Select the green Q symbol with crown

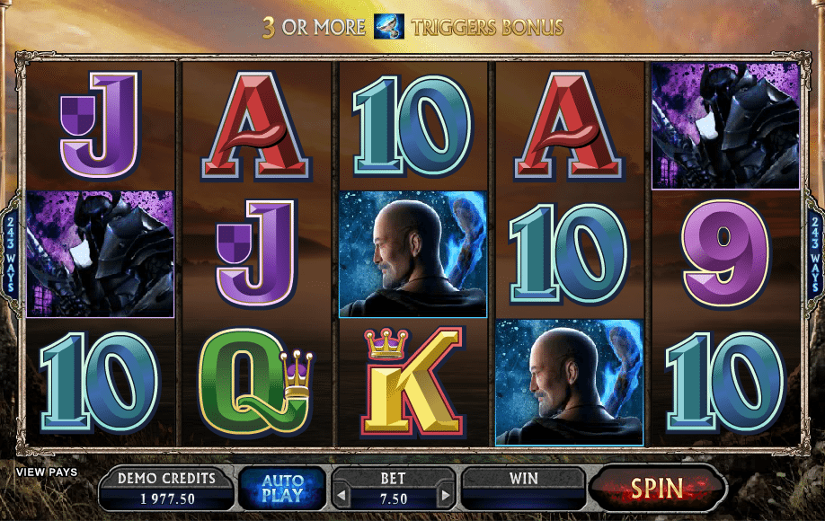(256, 383)
